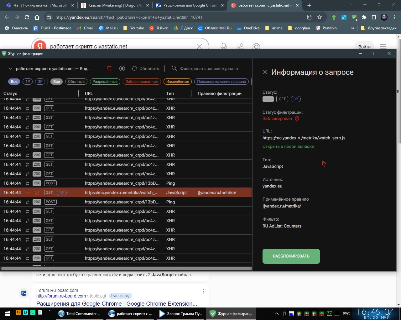Screen dimensions: 401x320
Task: Click Открыть в новой вкладке link
Action: 288,146
